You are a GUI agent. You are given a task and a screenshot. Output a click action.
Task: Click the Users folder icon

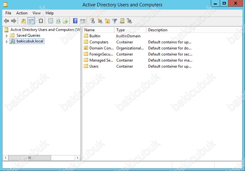tap(86, 66)
